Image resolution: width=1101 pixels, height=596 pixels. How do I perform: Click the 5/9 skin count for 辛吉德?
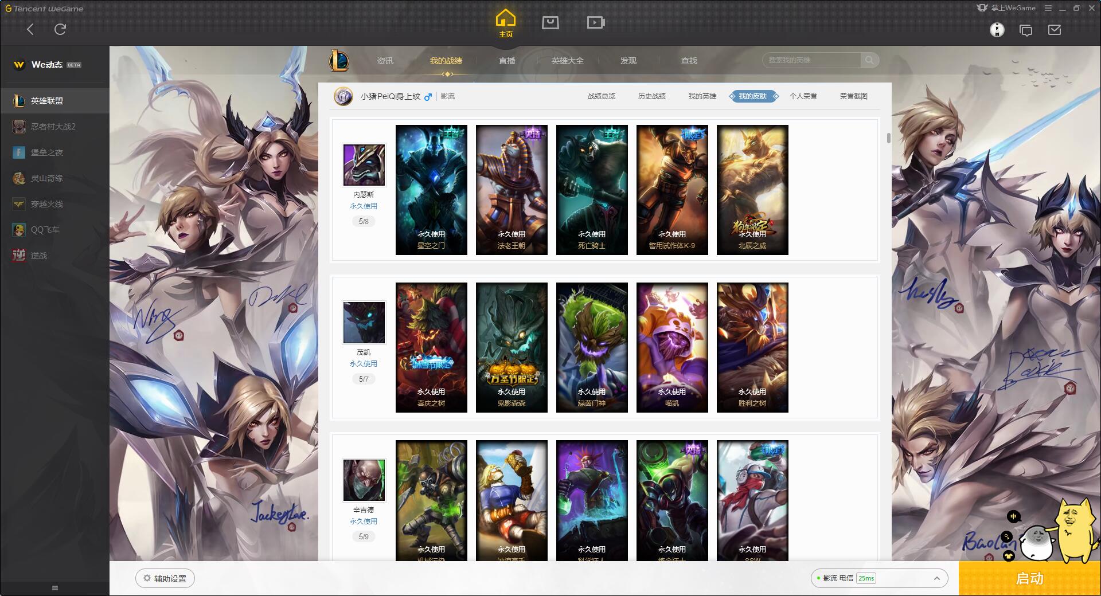364,536
